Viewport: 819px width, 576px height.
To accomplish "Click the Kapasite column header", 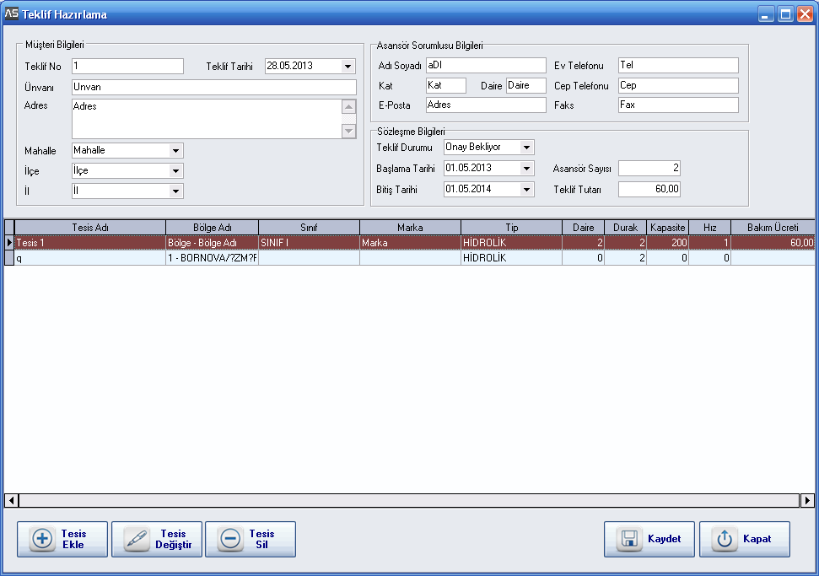I will [667, 228].
